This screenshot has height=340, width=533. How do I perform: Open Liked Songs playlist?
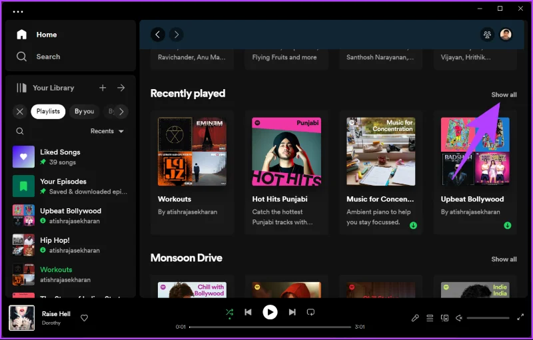click(71, 157)
